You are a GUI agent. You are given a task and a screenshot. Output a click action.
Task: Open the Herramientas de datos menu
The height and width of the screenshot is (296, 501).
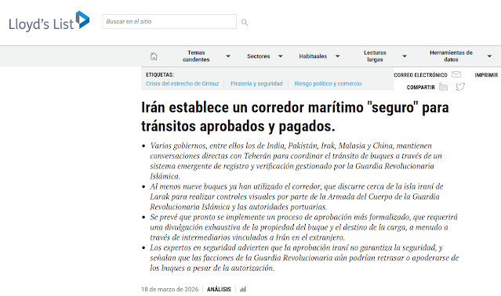tap(451, 56)
